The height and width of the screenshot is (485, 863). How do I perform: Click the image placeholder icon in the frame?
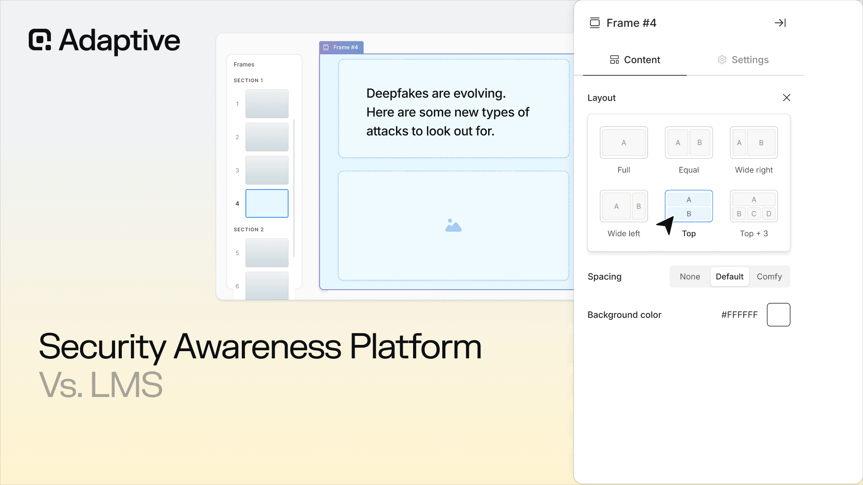click(454, 225)
